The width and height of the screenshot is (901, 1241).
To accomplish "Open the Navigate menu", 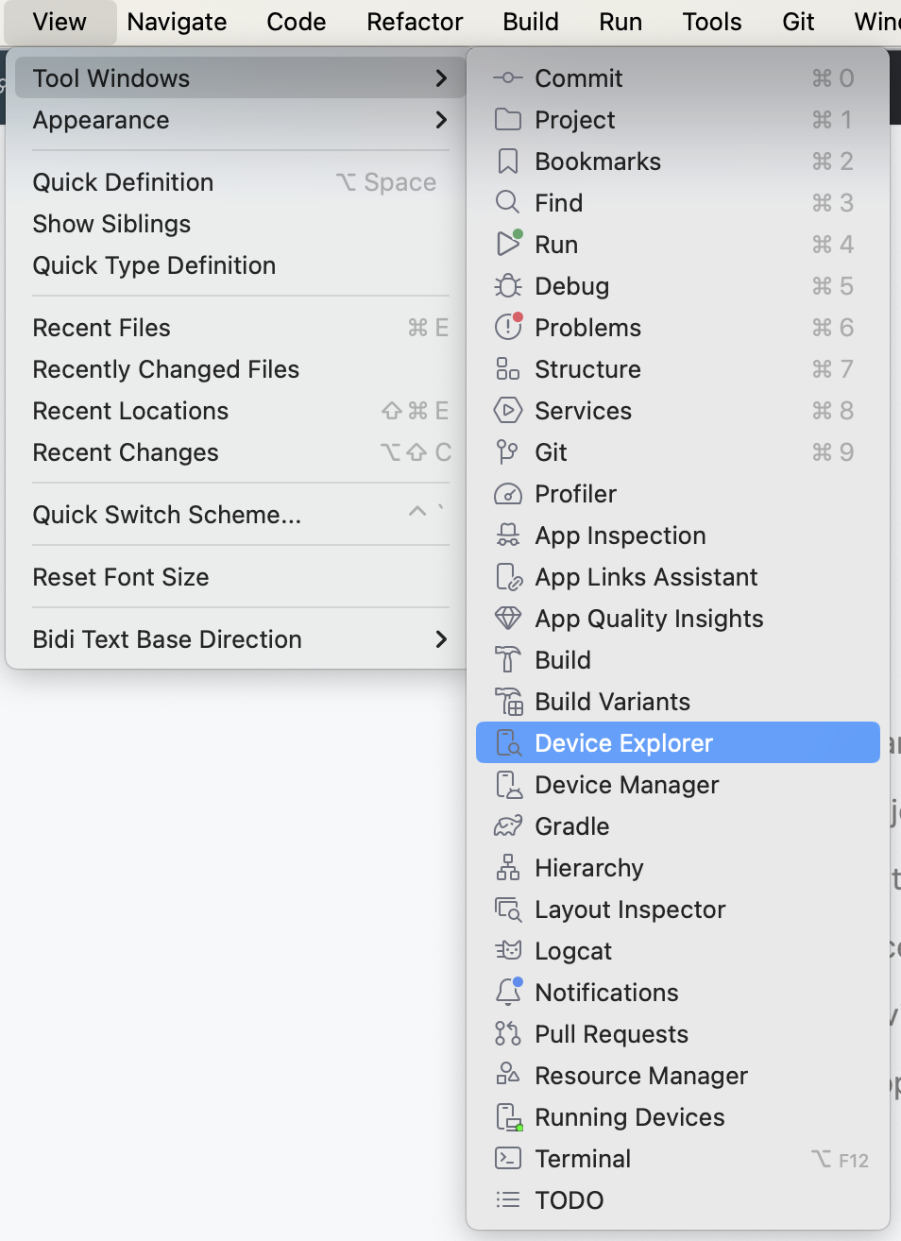I will pos(177,22).
